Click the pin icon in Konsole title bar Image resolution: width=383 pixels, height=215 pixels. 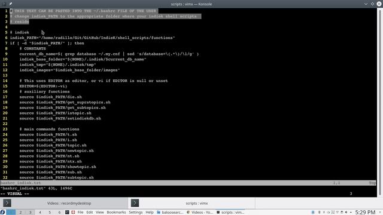coord(11,4)
